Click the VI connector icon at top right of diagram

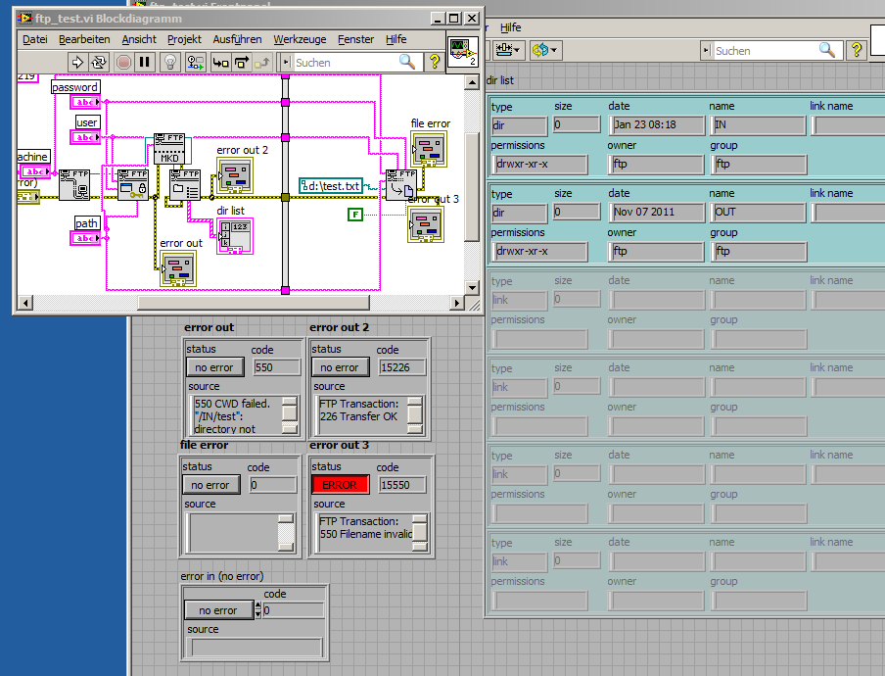click(462, 52)
